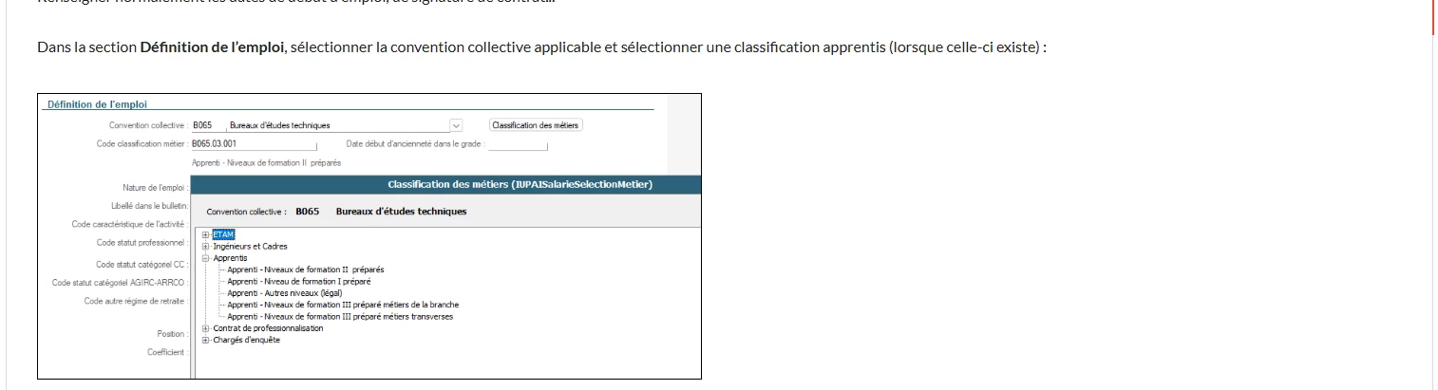Collapse the Apprentis tree node
Viewport: 1438px width, 390px height.
(205, 257)
